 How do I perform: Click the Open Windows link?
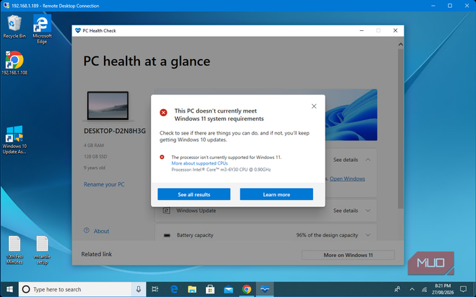[347, 179]
